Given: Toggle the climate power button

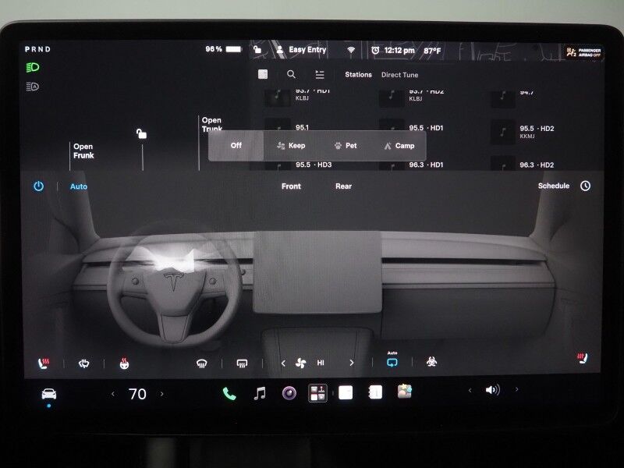Looking at the screenshot, I should pos(38,186).
